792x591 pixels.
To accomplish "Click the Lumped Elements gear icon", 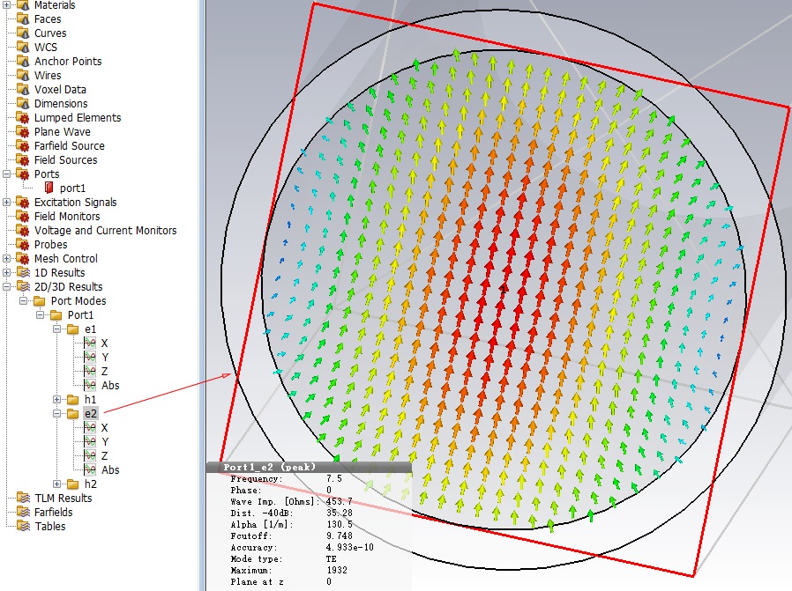I will pos(23,118).
